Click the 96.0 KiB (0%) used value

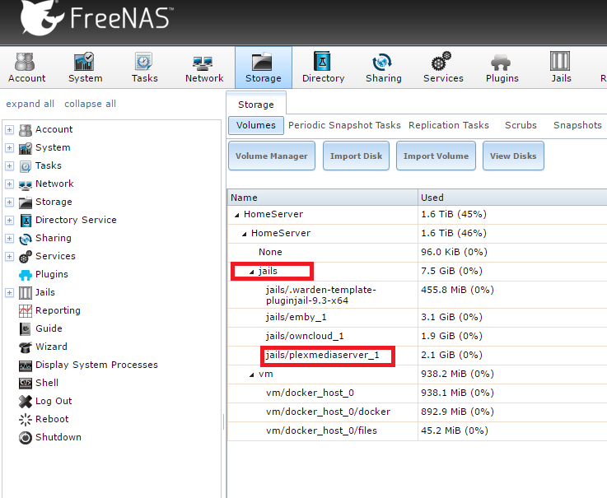pos(454,252)
